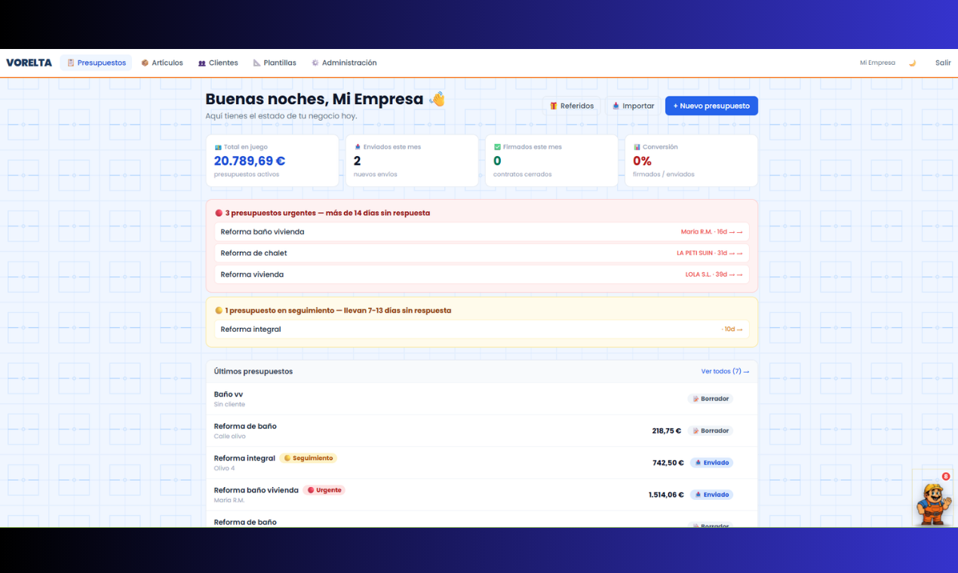Click the 10d arrow on Reforma integral
This screenshot has height=573, width=958.
tap(732, 329)
